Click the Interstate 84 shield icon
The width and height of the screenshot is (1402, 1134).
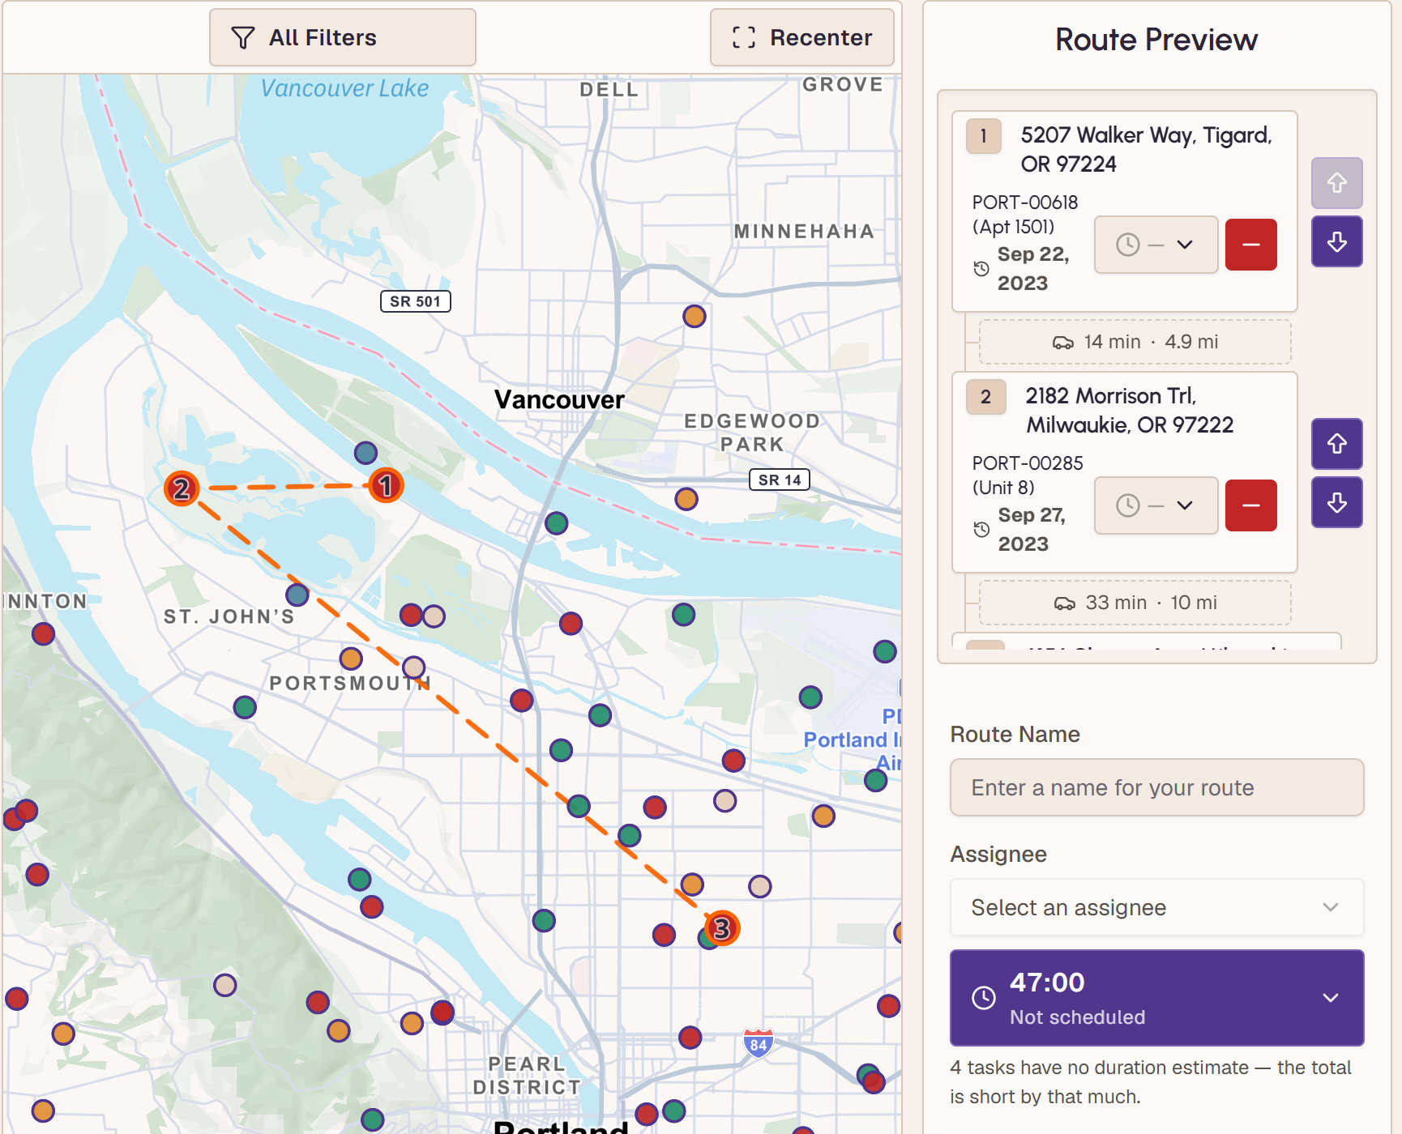(x=759, y=1043)
